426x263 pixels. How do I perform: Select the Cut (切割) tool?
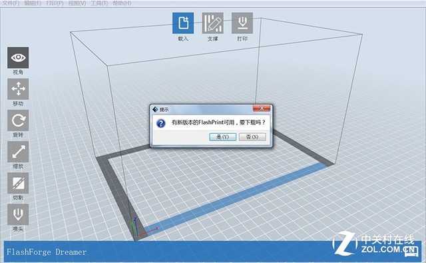point(18,183)
